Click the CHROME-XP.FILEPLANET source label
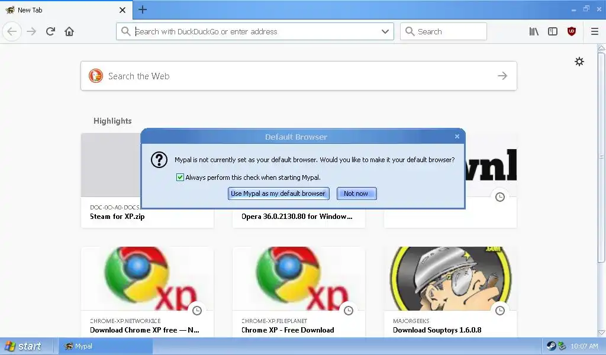This screenshot has height=355, width=606. pos(274,321)
